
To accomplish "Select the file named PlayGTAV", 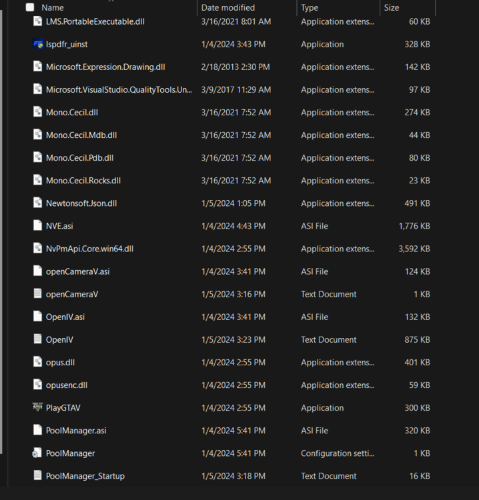I will (x=63, y=408).
